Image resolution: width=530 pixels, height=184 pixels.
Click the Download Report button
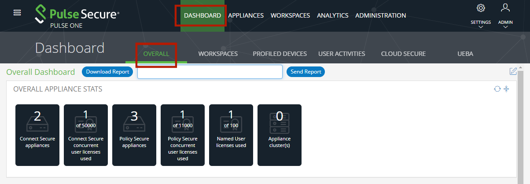click(107, 72)
